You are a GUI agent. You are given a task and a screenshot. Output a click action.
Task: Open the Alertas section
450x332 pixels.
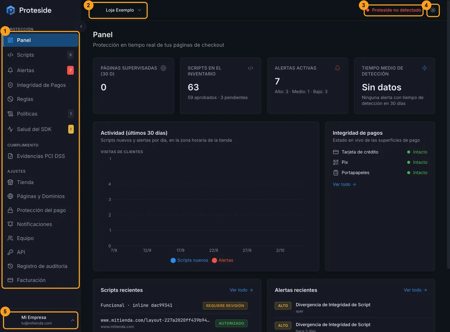point(41,70)
